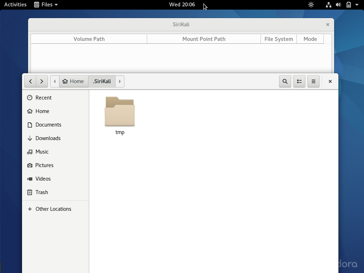Open Pictures in the sidebar
This screenshot has height=273, width=364.
point(56,165)
